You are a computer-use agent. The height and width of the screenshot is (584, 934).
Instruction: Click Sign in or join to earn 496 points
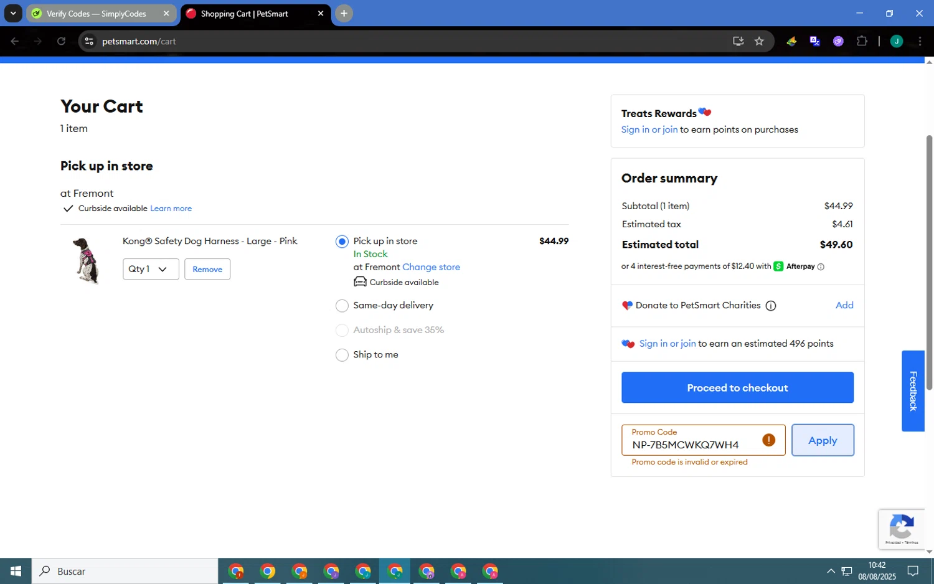[667, 344]
